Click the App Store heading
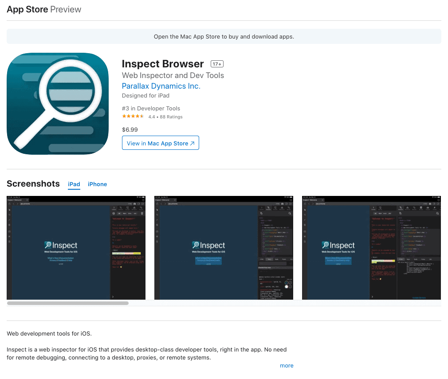Viewport: 448px width, 379px height. [x=28, y=9]
